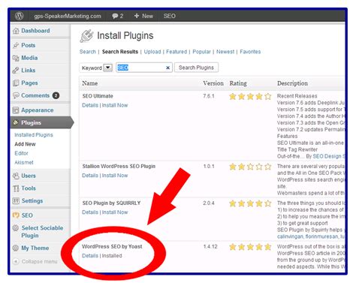Open Details for SEO Ultimate
The image size is (356, 283).
[90, 105]
